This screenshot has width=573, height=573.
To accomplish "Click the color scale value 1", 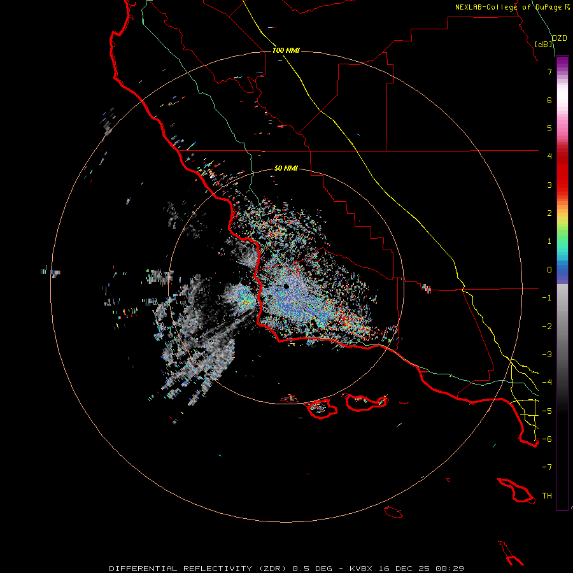I will 549,241.
